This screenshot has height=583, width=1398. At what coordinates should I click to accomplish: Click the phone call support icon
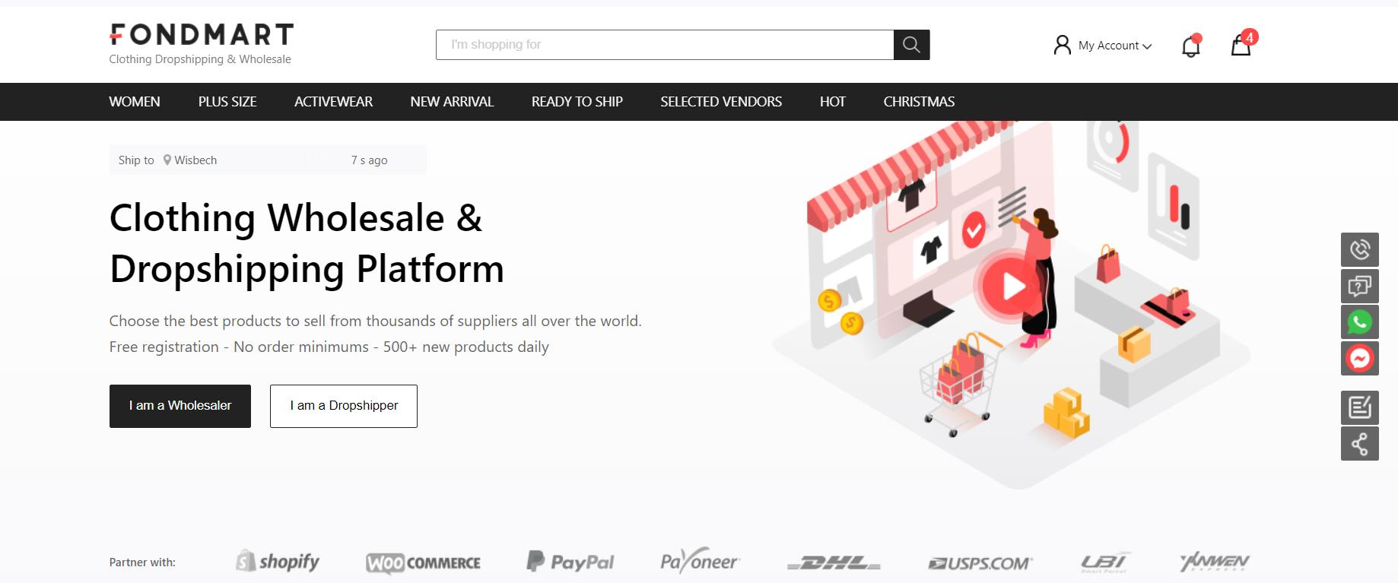tap(1359, 249)
